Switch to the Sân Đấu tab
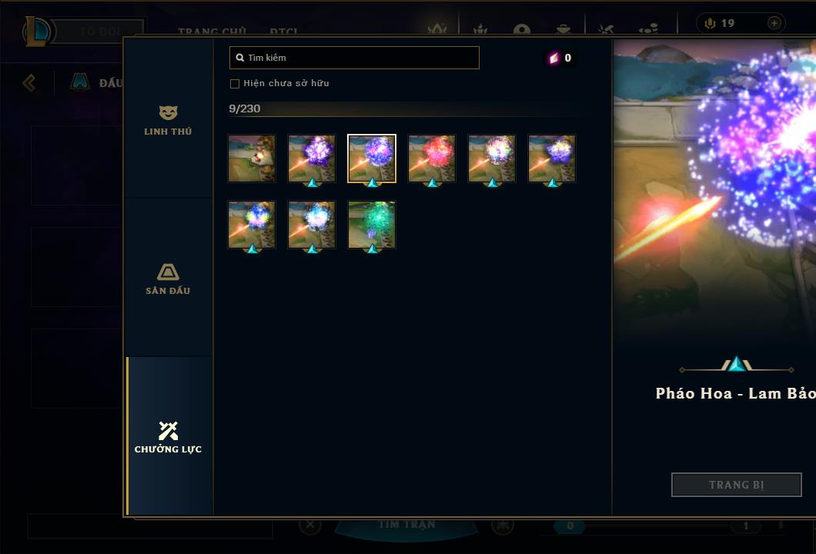The image size is (816, 554). coord(168,279)
